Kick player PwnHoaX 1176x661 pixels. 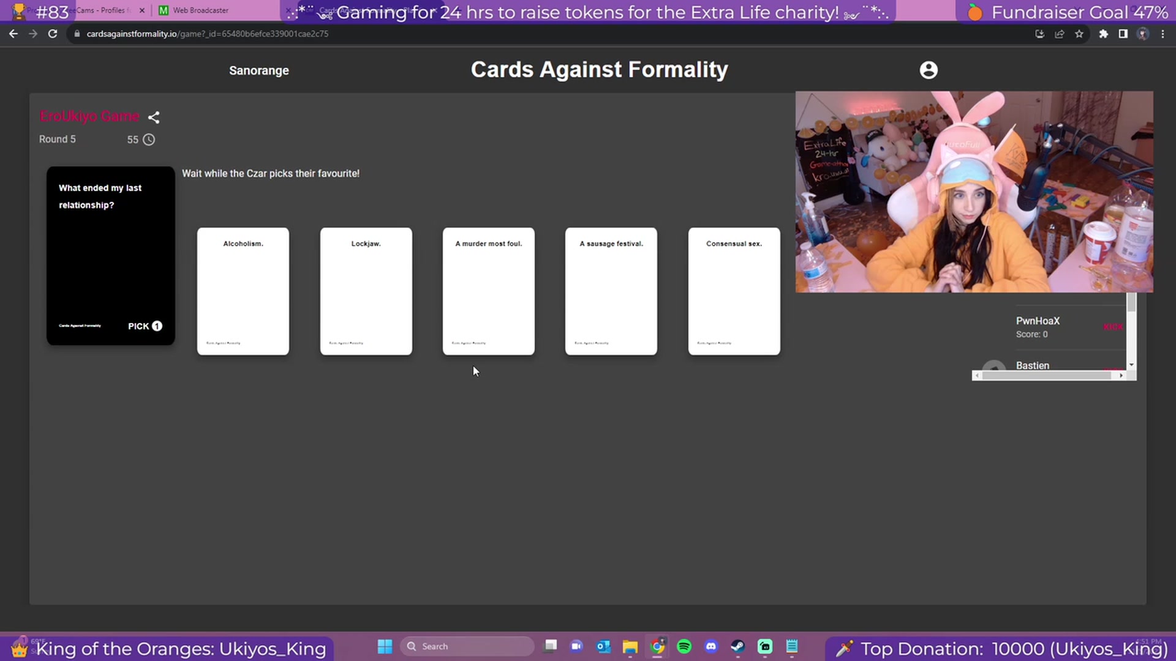coord(1113,327)
